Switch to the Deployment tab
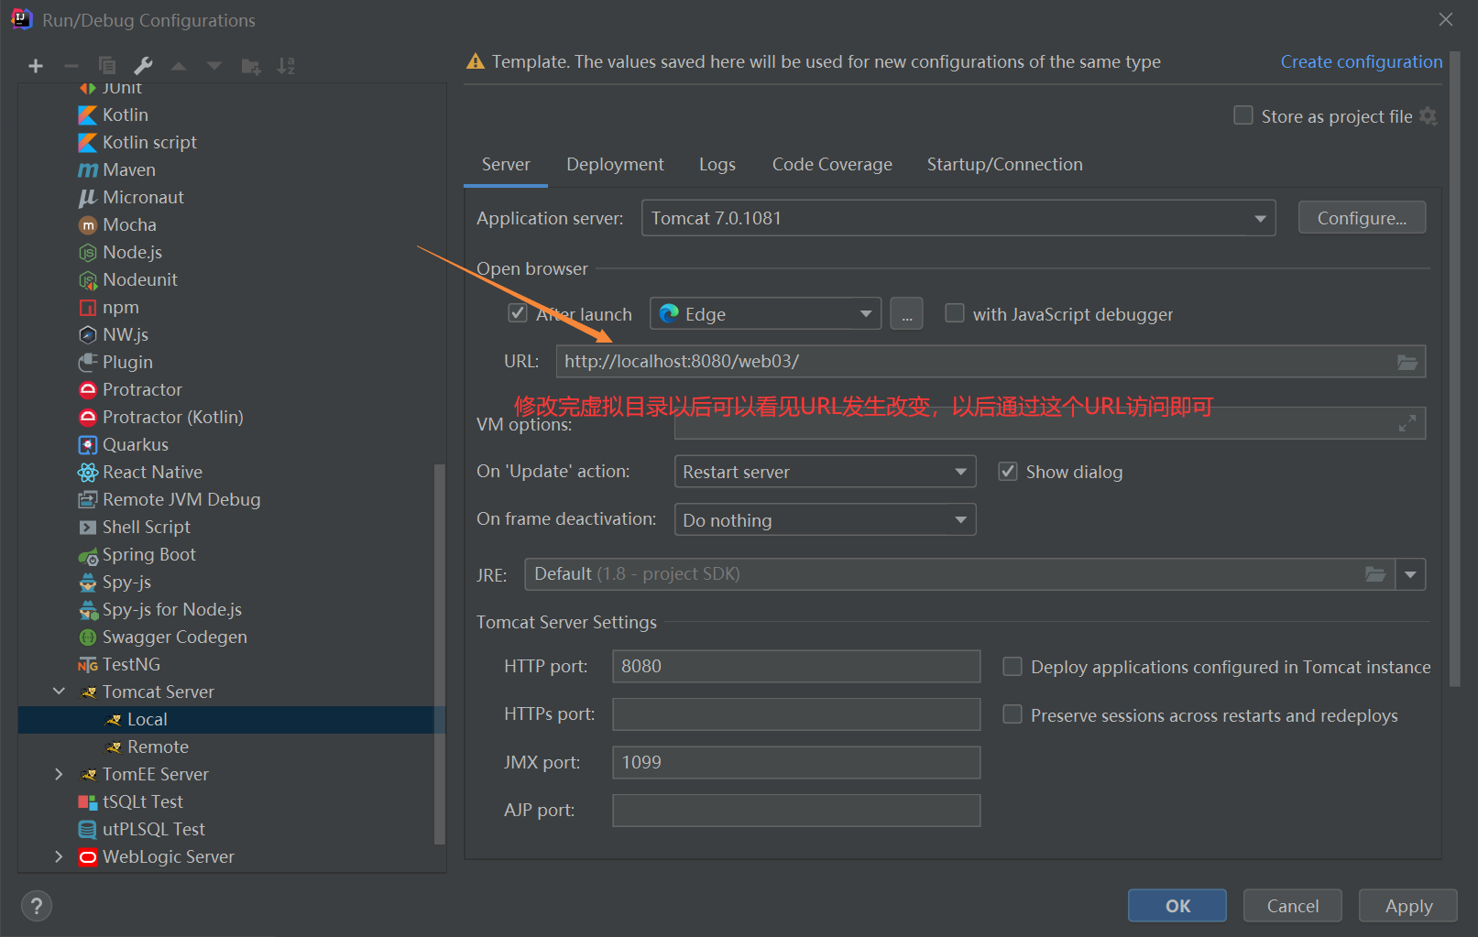This screenshot has height=937, width=1478. point(615,164)
